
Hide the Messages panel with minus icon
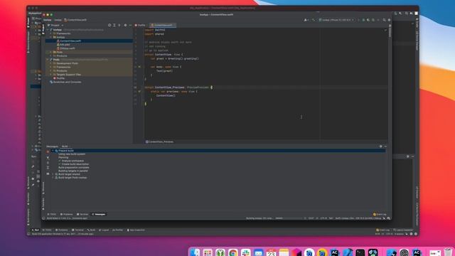tap(385, 146)
